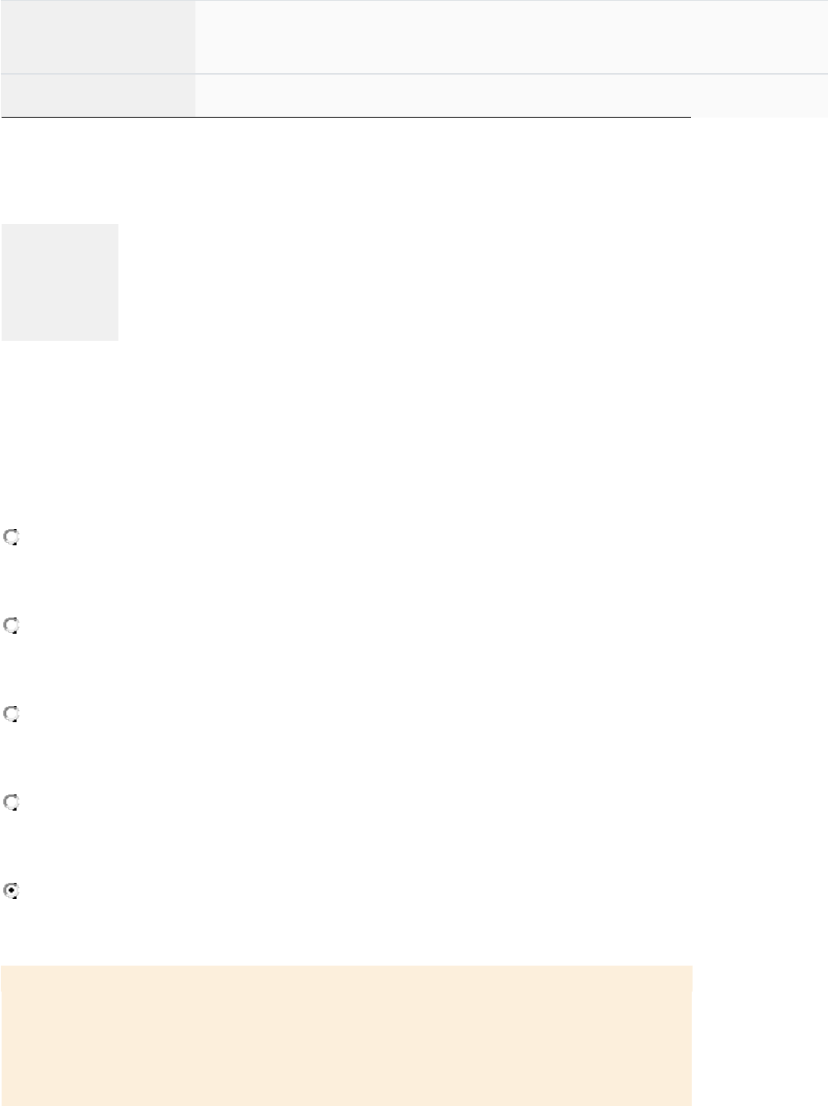Click the light first-row right table cell
828x1106 pixels.
click(511, 37)
